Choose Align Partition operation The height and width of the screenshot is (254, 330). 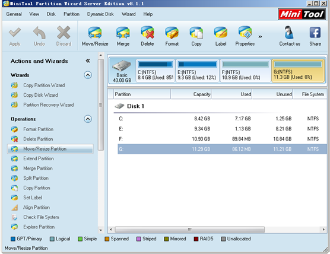[36, 207]
